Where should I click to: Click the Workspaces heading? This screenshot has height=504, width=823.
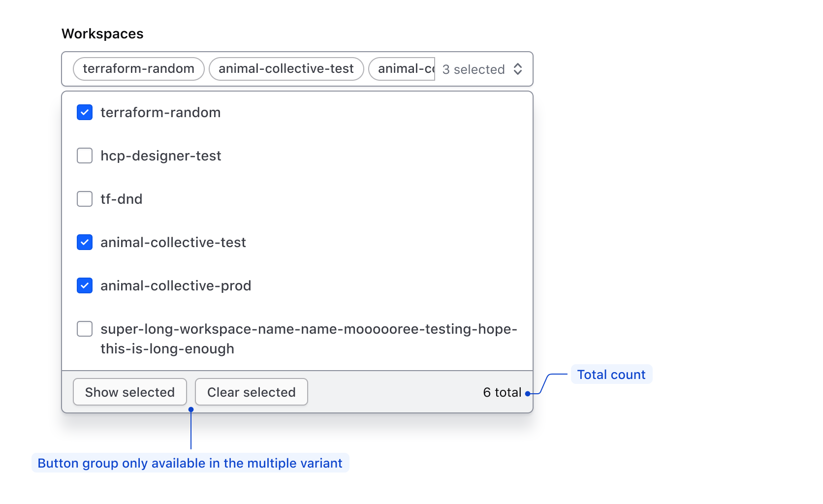tap(102, 33)
